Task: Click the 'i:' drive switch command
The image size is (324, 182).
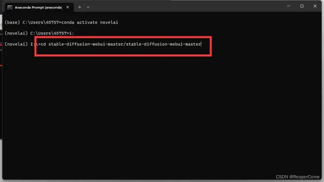Action: [72, 33]
